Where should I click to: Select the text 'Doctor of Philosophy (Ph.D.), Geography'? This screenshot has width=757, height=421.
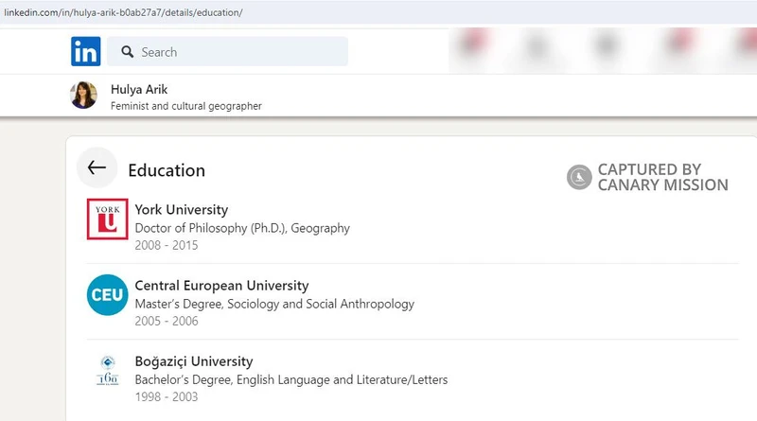(242, 228)
